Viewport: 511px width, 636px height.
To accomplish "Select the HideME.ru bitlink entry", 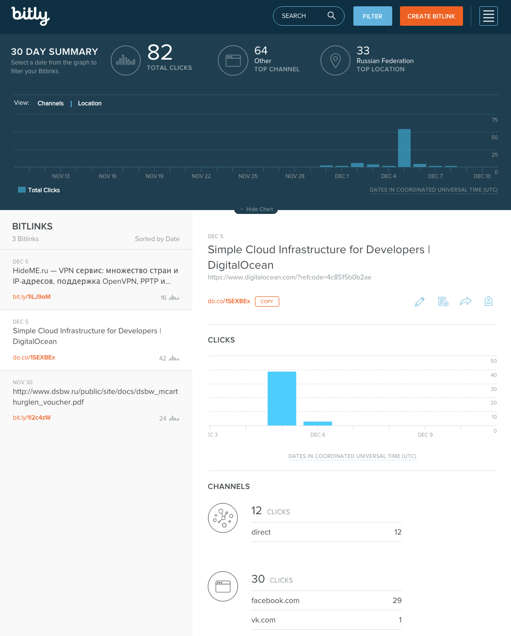I will 96,279.
